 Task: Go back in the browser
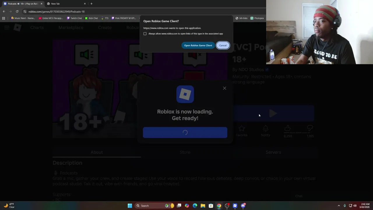[4, 11]
